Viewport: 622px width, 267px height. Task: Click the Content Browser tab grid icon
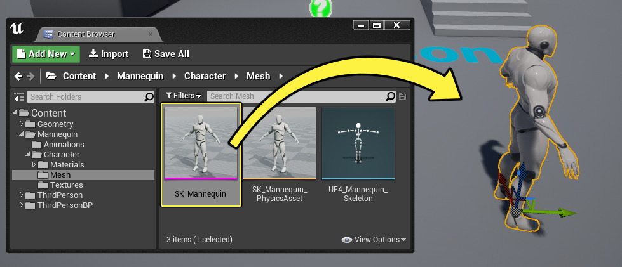[48, 34]
